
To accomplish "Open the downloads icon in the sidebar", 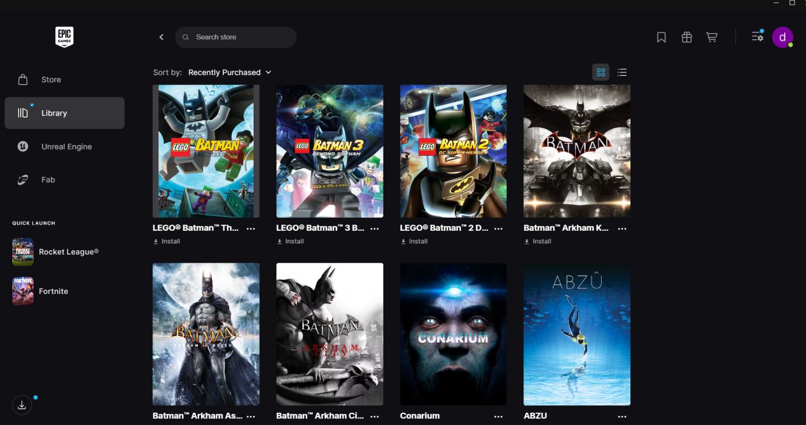I will (22, 405).
